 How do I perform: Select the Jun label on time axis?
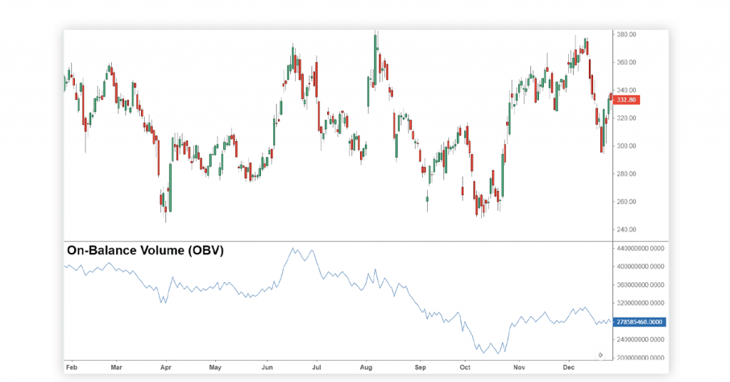[x=267, y=368]
